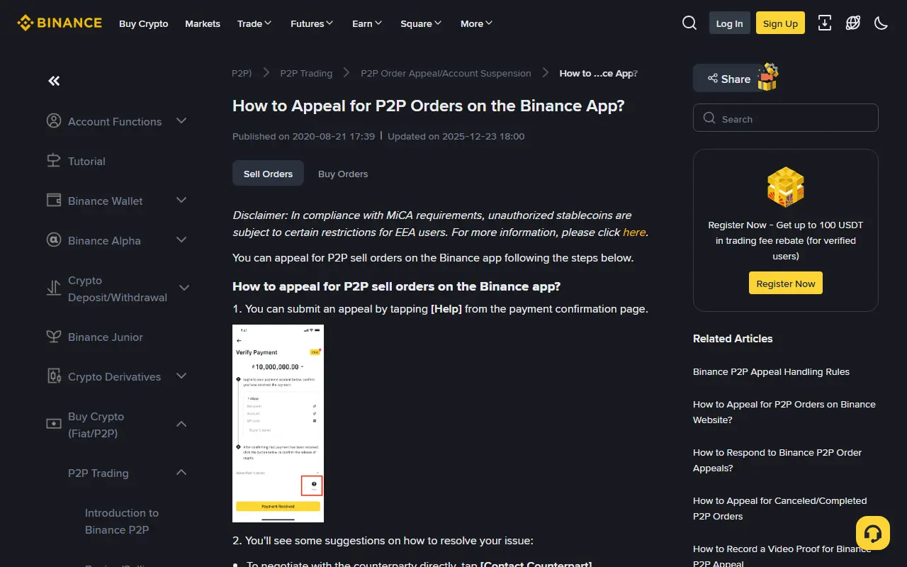907x567 pixels.
Task: Open Tutorial in sidebar
Action: (x=86, y=161)
